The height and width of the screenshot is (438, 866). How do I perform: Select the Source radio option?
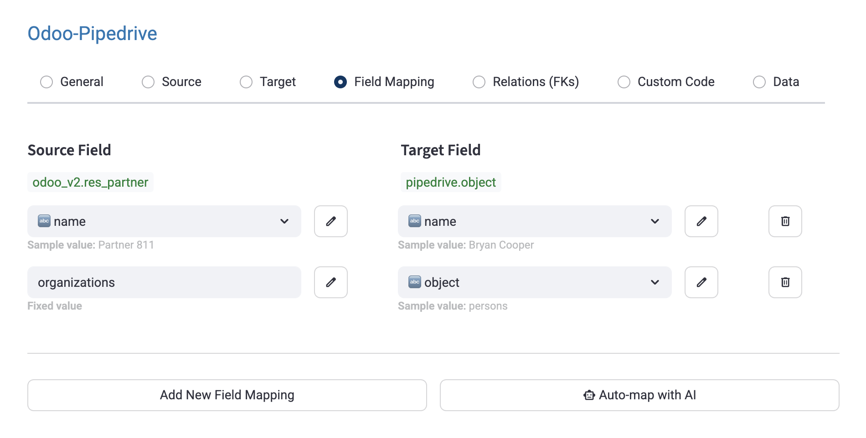click(148, 82)
